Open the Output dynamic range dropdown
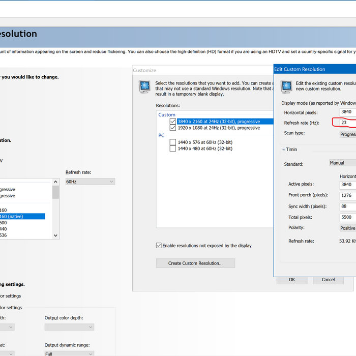This screenshot has height=356, width=356. coord(69,353)
